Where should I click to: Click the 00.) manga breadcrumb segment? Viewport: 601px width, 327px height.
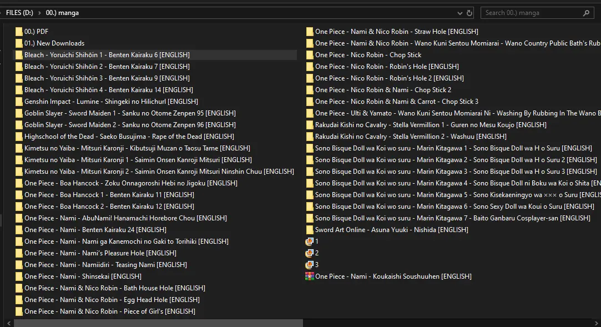[62, 13]
